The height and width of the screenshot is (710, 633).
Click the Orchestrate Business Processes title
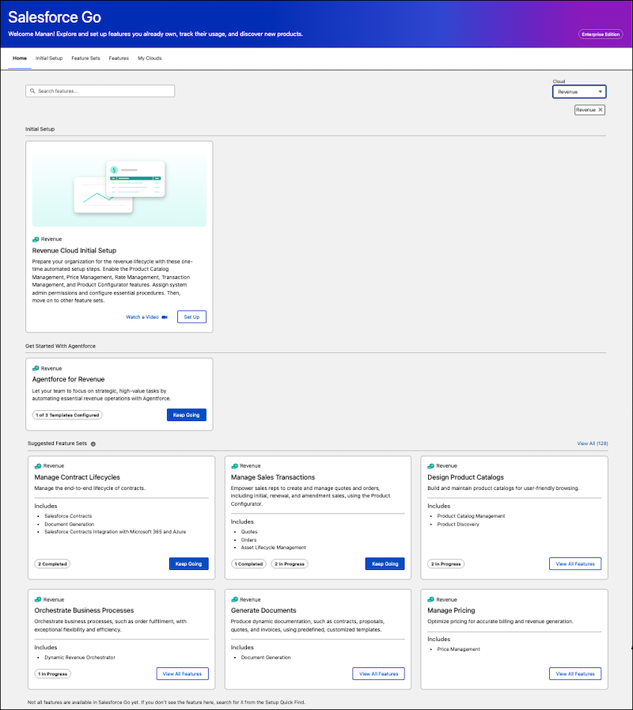coord(84,610)
